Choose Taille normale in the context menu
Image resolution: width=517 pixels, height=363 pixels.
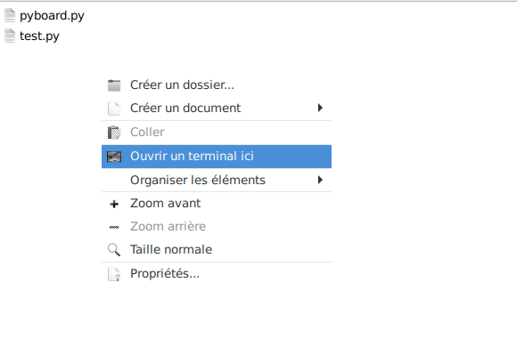(x=217, y=249)
